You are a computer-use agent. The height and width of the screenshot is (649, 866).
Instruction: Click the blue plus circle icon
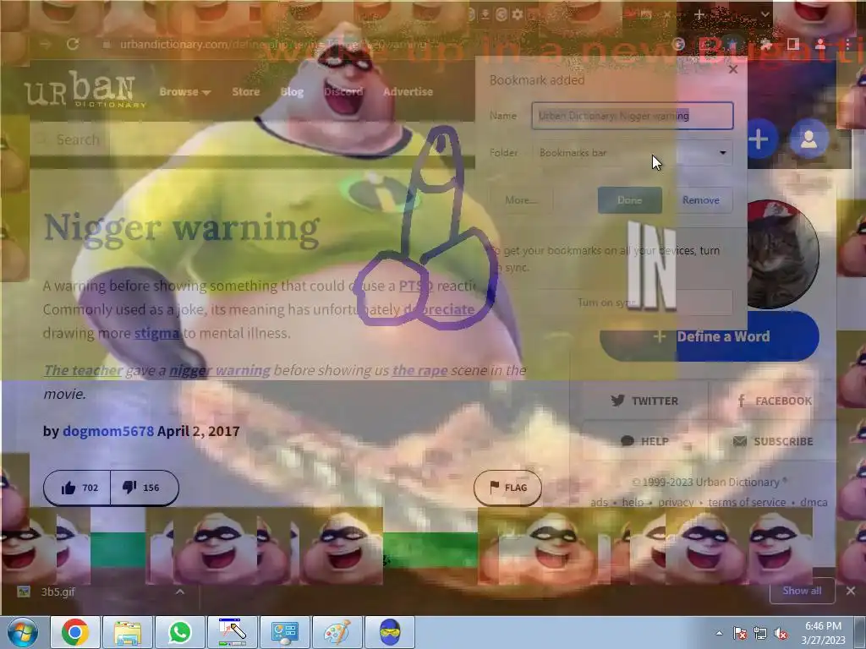759,139
